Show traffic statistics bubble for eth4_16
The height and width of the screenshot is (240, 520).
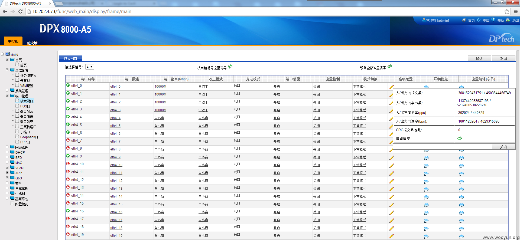[x=461, y=213]
